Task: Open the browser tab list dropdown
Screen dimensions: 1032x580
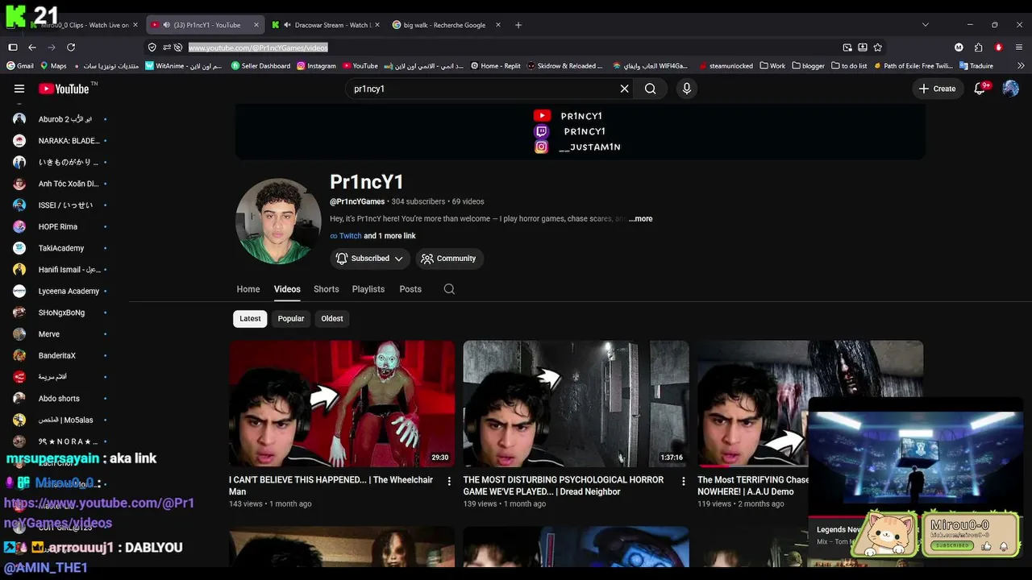Action: click(925, 25)
